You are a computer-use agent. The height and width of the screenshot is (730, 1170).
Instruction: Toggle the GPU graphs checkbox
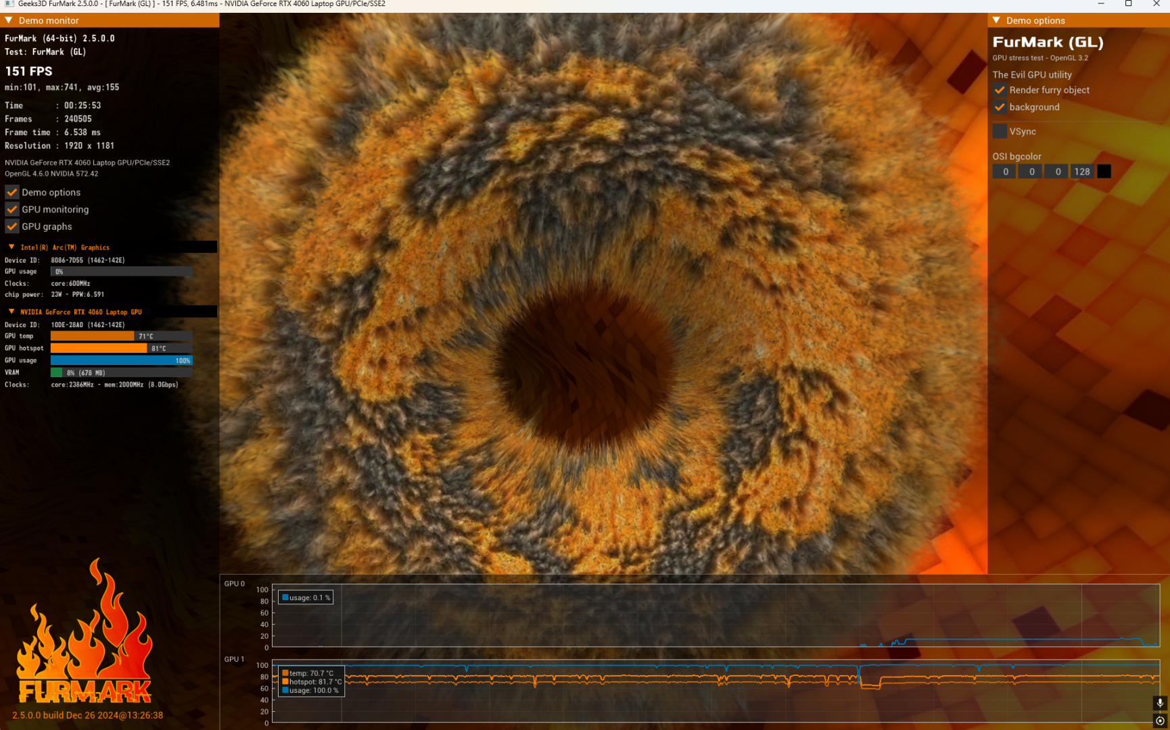(12, 226)
